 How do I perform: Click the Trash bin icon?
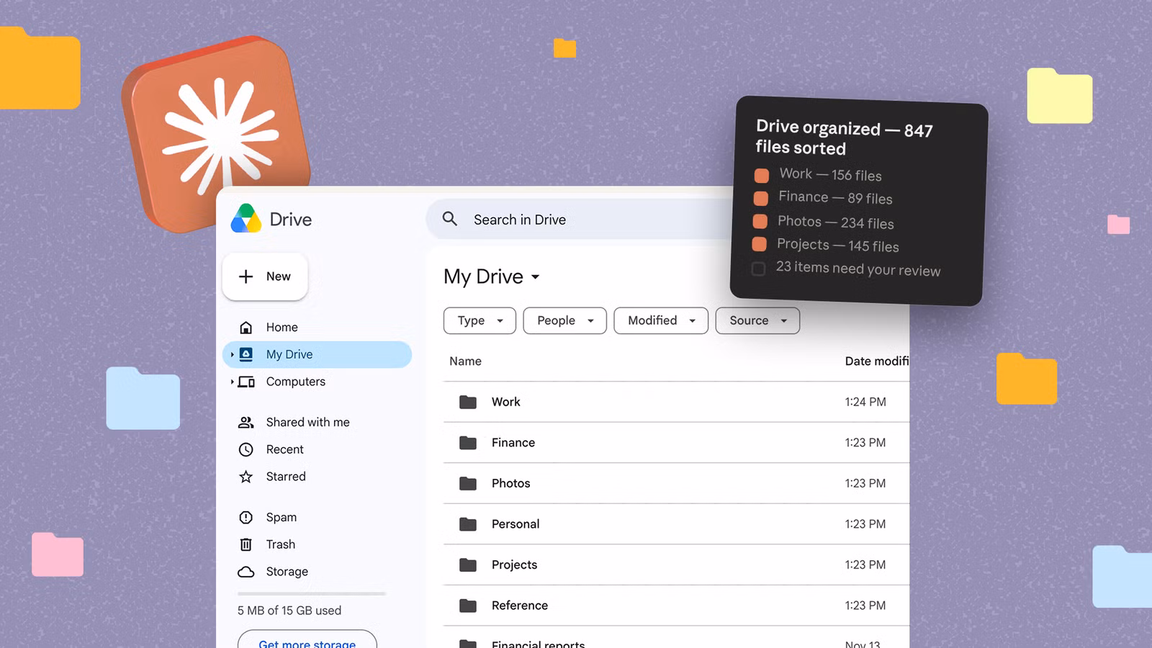tap(246, 544)
